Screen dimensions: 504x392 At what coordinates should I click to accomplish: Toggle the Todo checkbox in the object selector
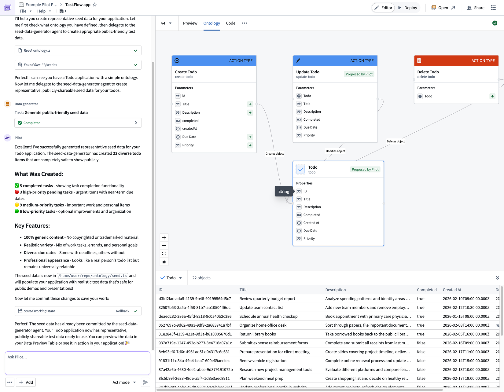tap(162, 278)
